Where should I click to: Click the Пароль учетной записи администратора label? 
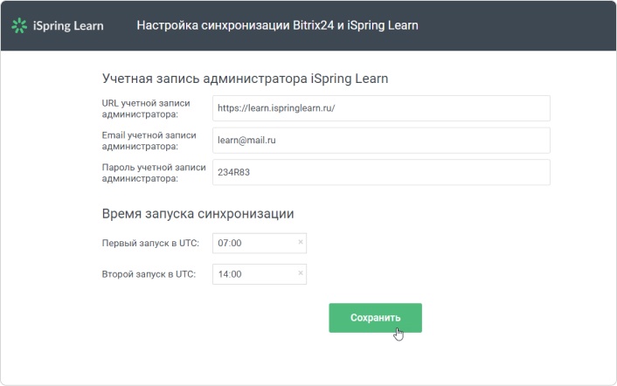pos(154,173)
